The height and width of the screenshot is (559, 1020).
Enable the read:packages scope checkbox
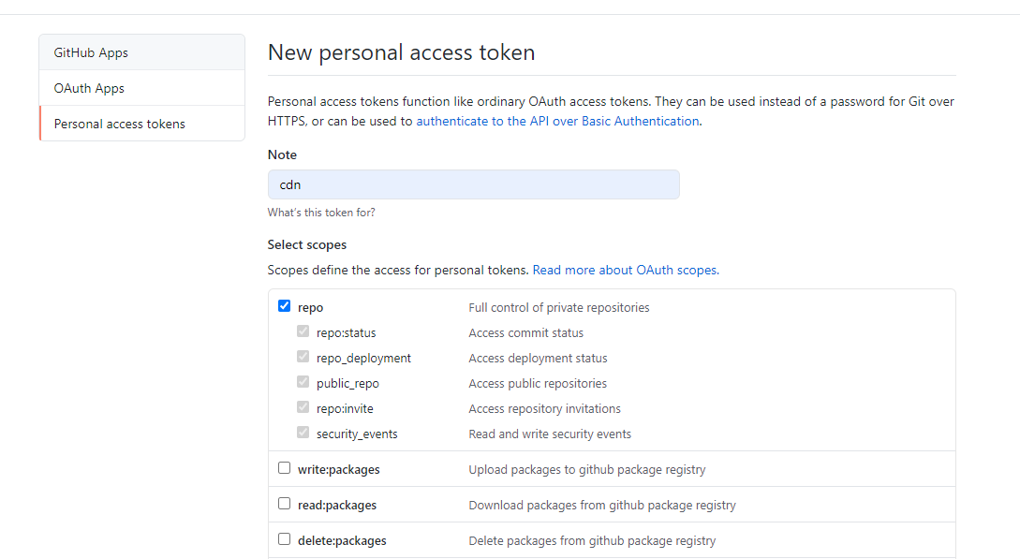(x=285, y=504)
